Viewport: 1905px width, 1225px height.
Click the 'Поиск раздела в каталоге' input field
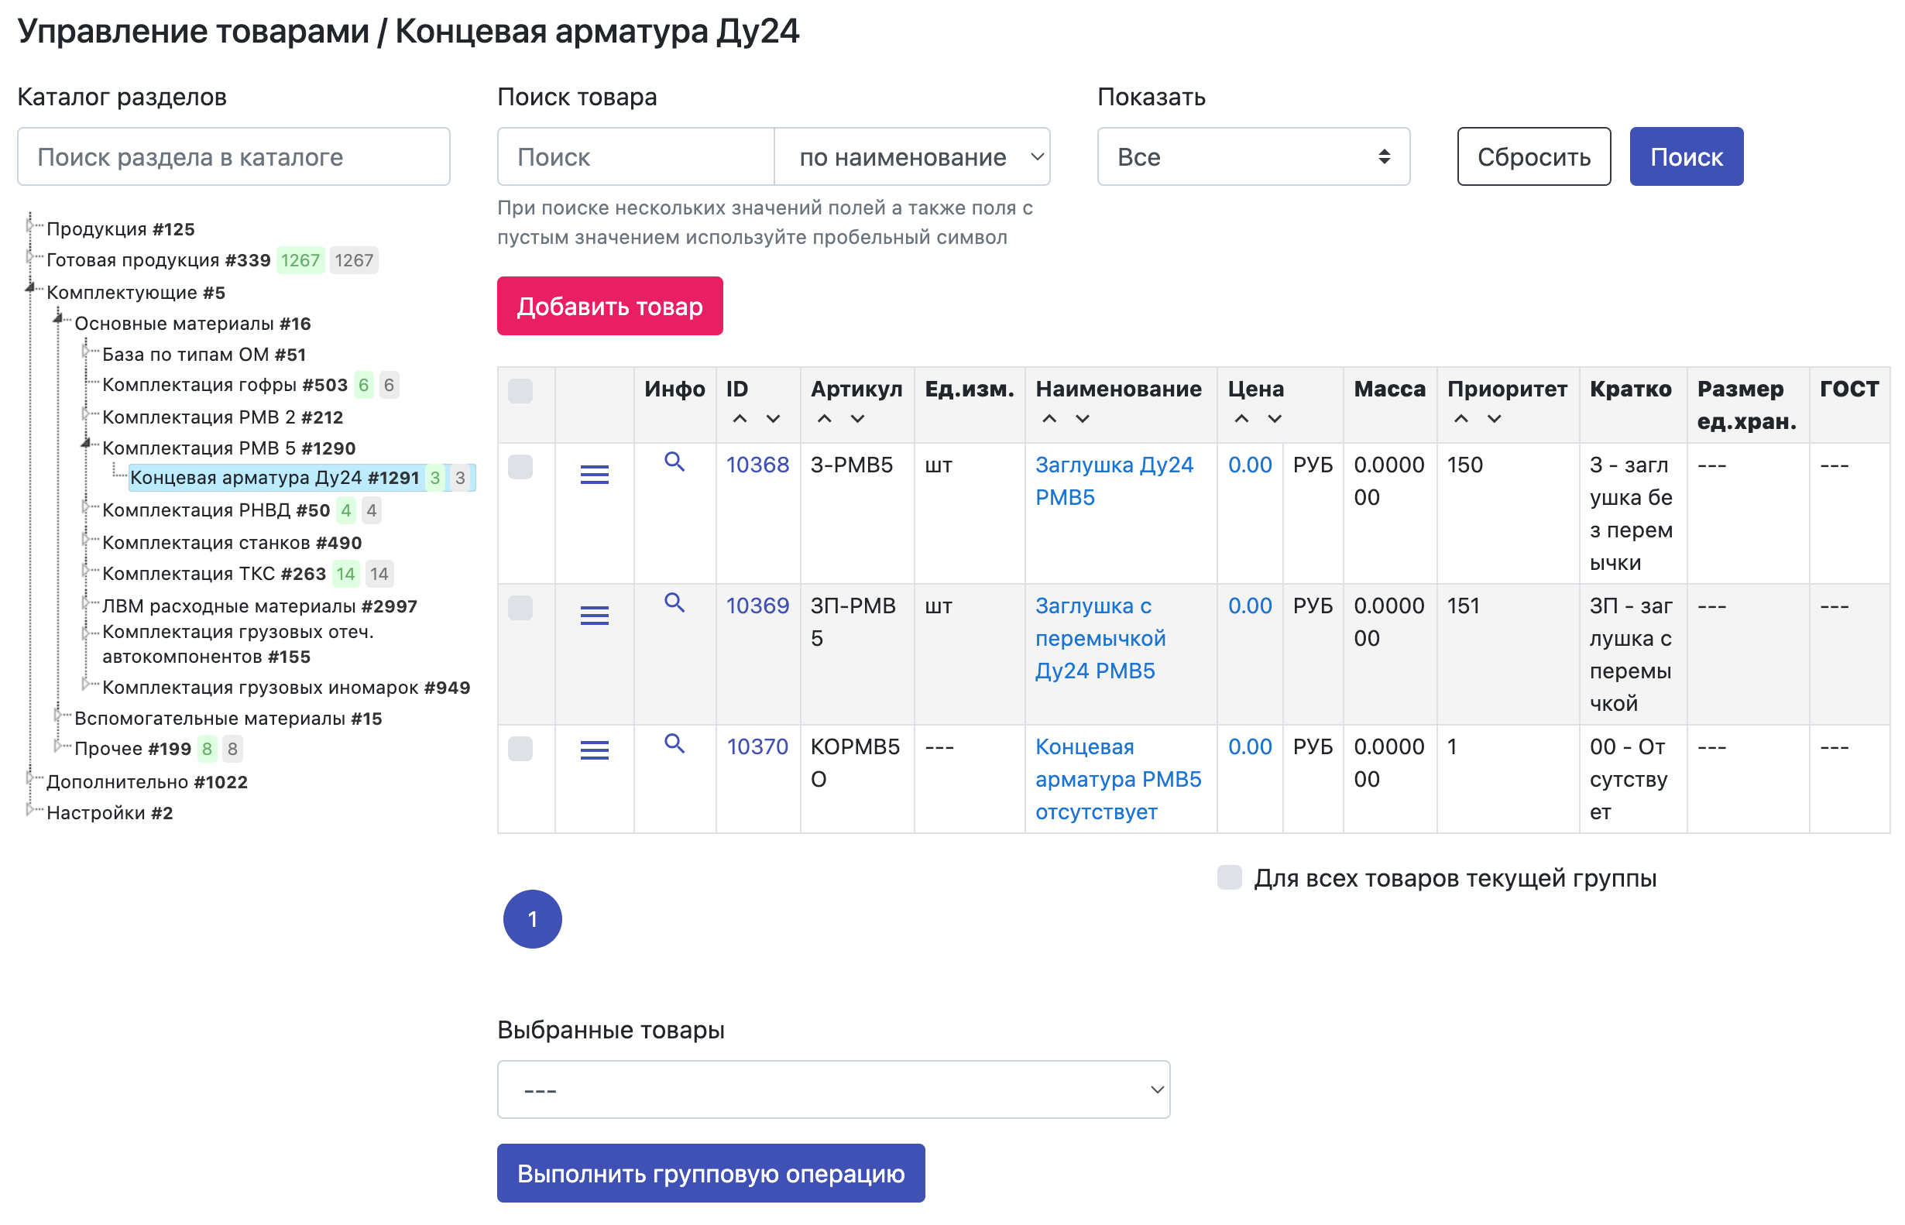click(233, 156)
